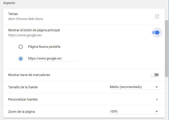This screenshot has height=120, width=169.
Task: Select the https://www.google.es/ radio button
Action: [21, 58]
